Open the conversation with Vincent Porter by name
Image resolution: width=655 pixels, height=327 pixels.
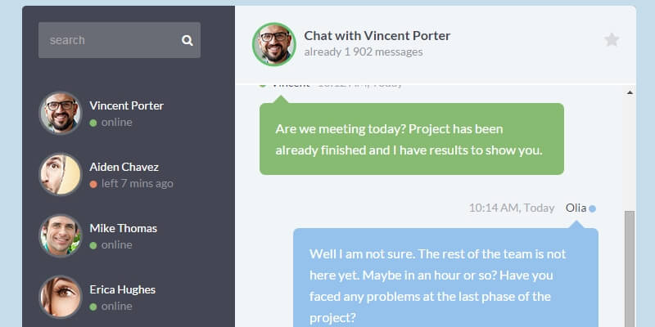point(127,105)
